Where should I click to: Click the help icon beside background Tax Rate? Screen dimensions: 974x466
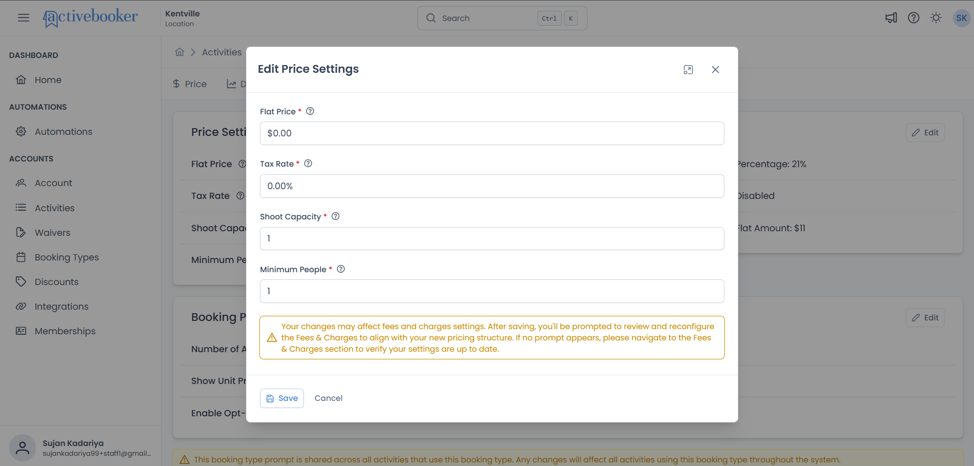[x=240, y=196]
